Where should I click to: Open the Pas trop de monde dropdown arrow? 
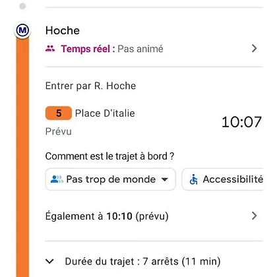coord(165,179)
